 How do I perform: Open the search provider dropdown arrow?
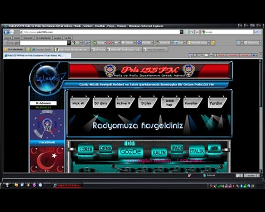260,32
